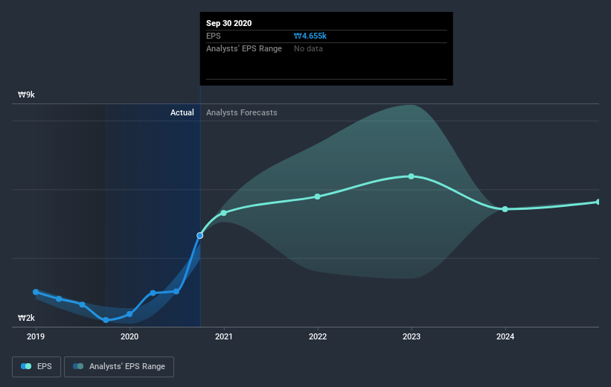This screenshot has height=387, width=611.
Task: Click the 2021 forecast data point
Action: [x=224, y=213]
